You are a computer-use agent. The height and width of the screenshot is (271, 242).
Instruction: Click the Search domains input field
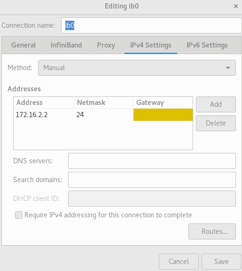click(152, 180)
